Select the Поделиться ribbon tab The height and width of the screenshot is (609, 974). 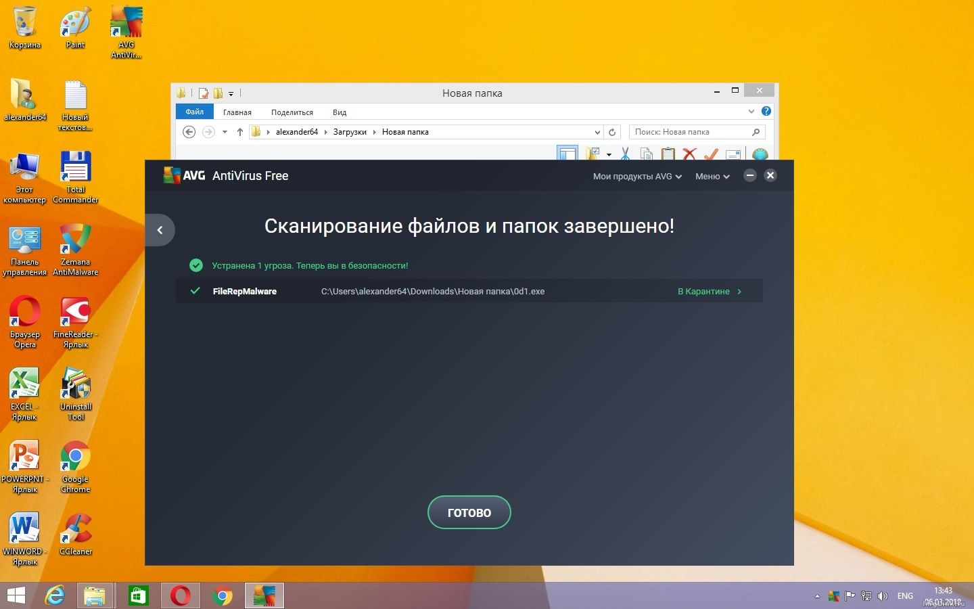[x=292, y=112]
